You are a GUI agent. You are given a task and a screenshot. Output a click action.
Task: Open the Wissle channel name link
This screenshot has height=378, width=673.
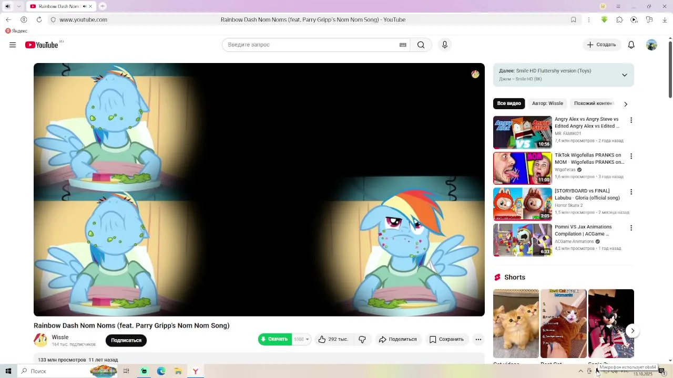pos(60,338)
